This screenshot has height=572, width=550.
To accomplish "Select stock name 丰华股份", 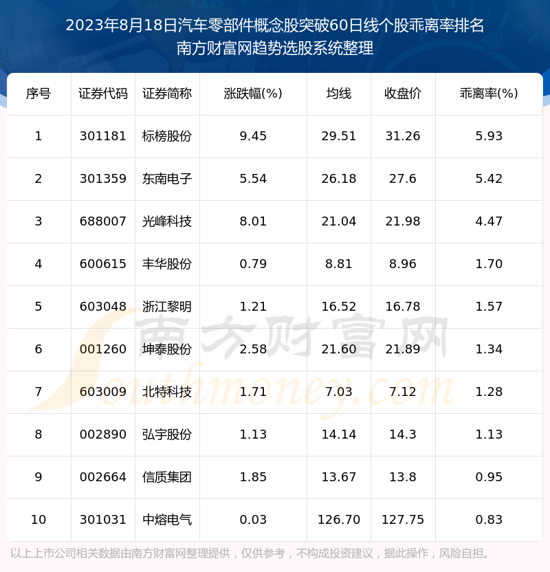I will point(167,264).
